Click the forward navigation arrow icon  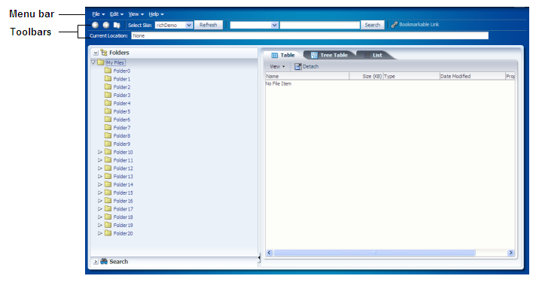point(106,25)
